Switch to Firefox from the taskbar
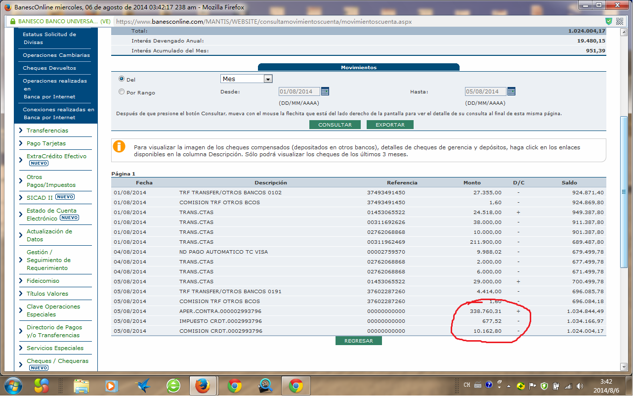This screenshot has width=634, height=398. [x=203, y=386]
